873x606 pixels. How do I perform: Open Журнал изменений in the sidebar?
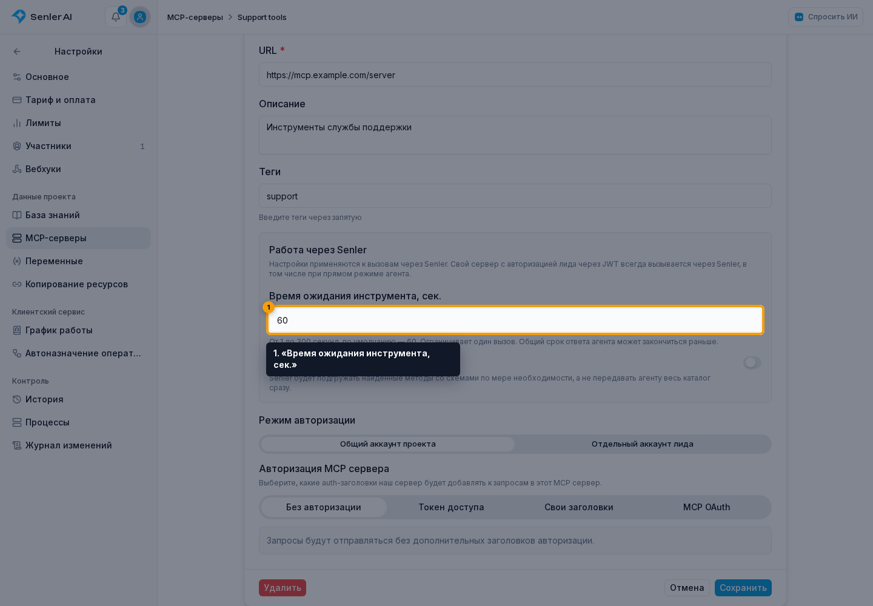[x=78, y=445]
